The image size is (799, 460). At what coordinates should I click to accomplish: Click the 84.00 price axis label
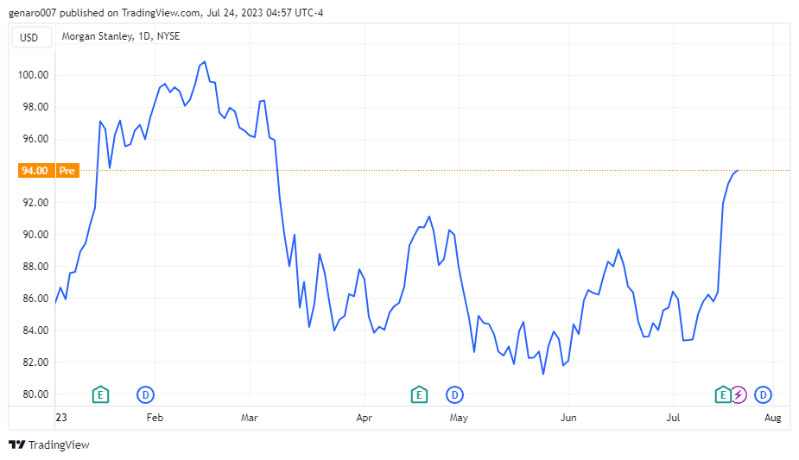(35, 331)
